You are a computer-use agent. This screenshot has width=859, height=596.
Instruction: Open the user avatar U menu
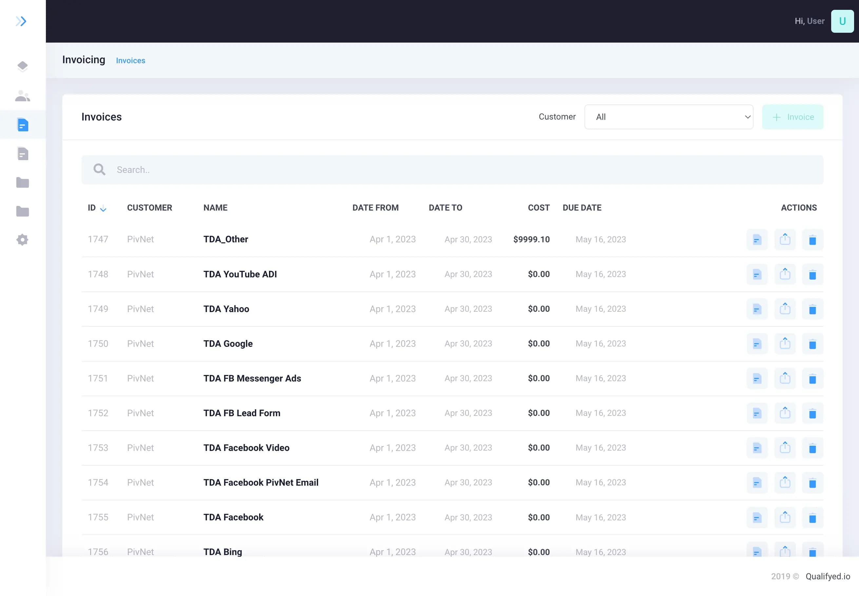(x=842, y=21)
